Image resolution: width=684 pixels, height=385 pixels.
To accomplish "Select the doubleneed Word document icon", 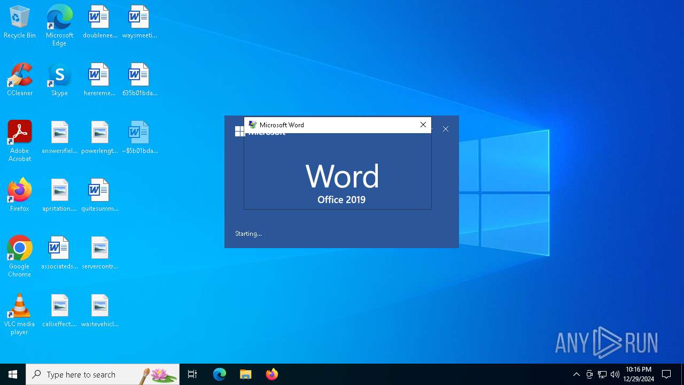I will pyautogui.click(x=99, y=22).
